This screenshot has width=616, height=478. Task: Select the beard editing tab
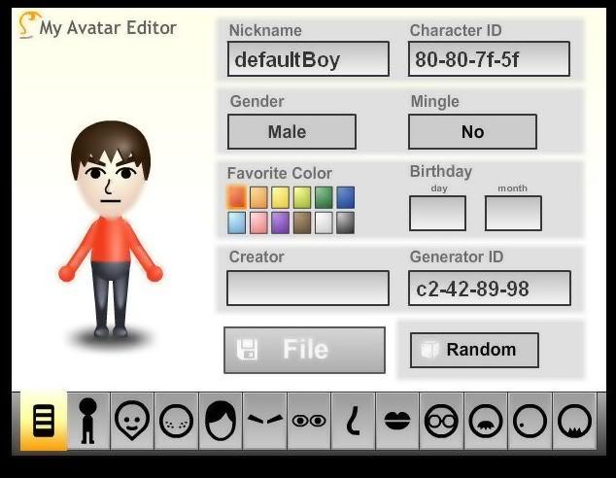pyautogui.click(x=573, y=421)
